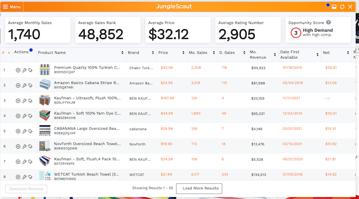Screen dimensions: 359x199
Task: Add Premium Quality Turkish product with plus icon
Action: pos(18,70)
